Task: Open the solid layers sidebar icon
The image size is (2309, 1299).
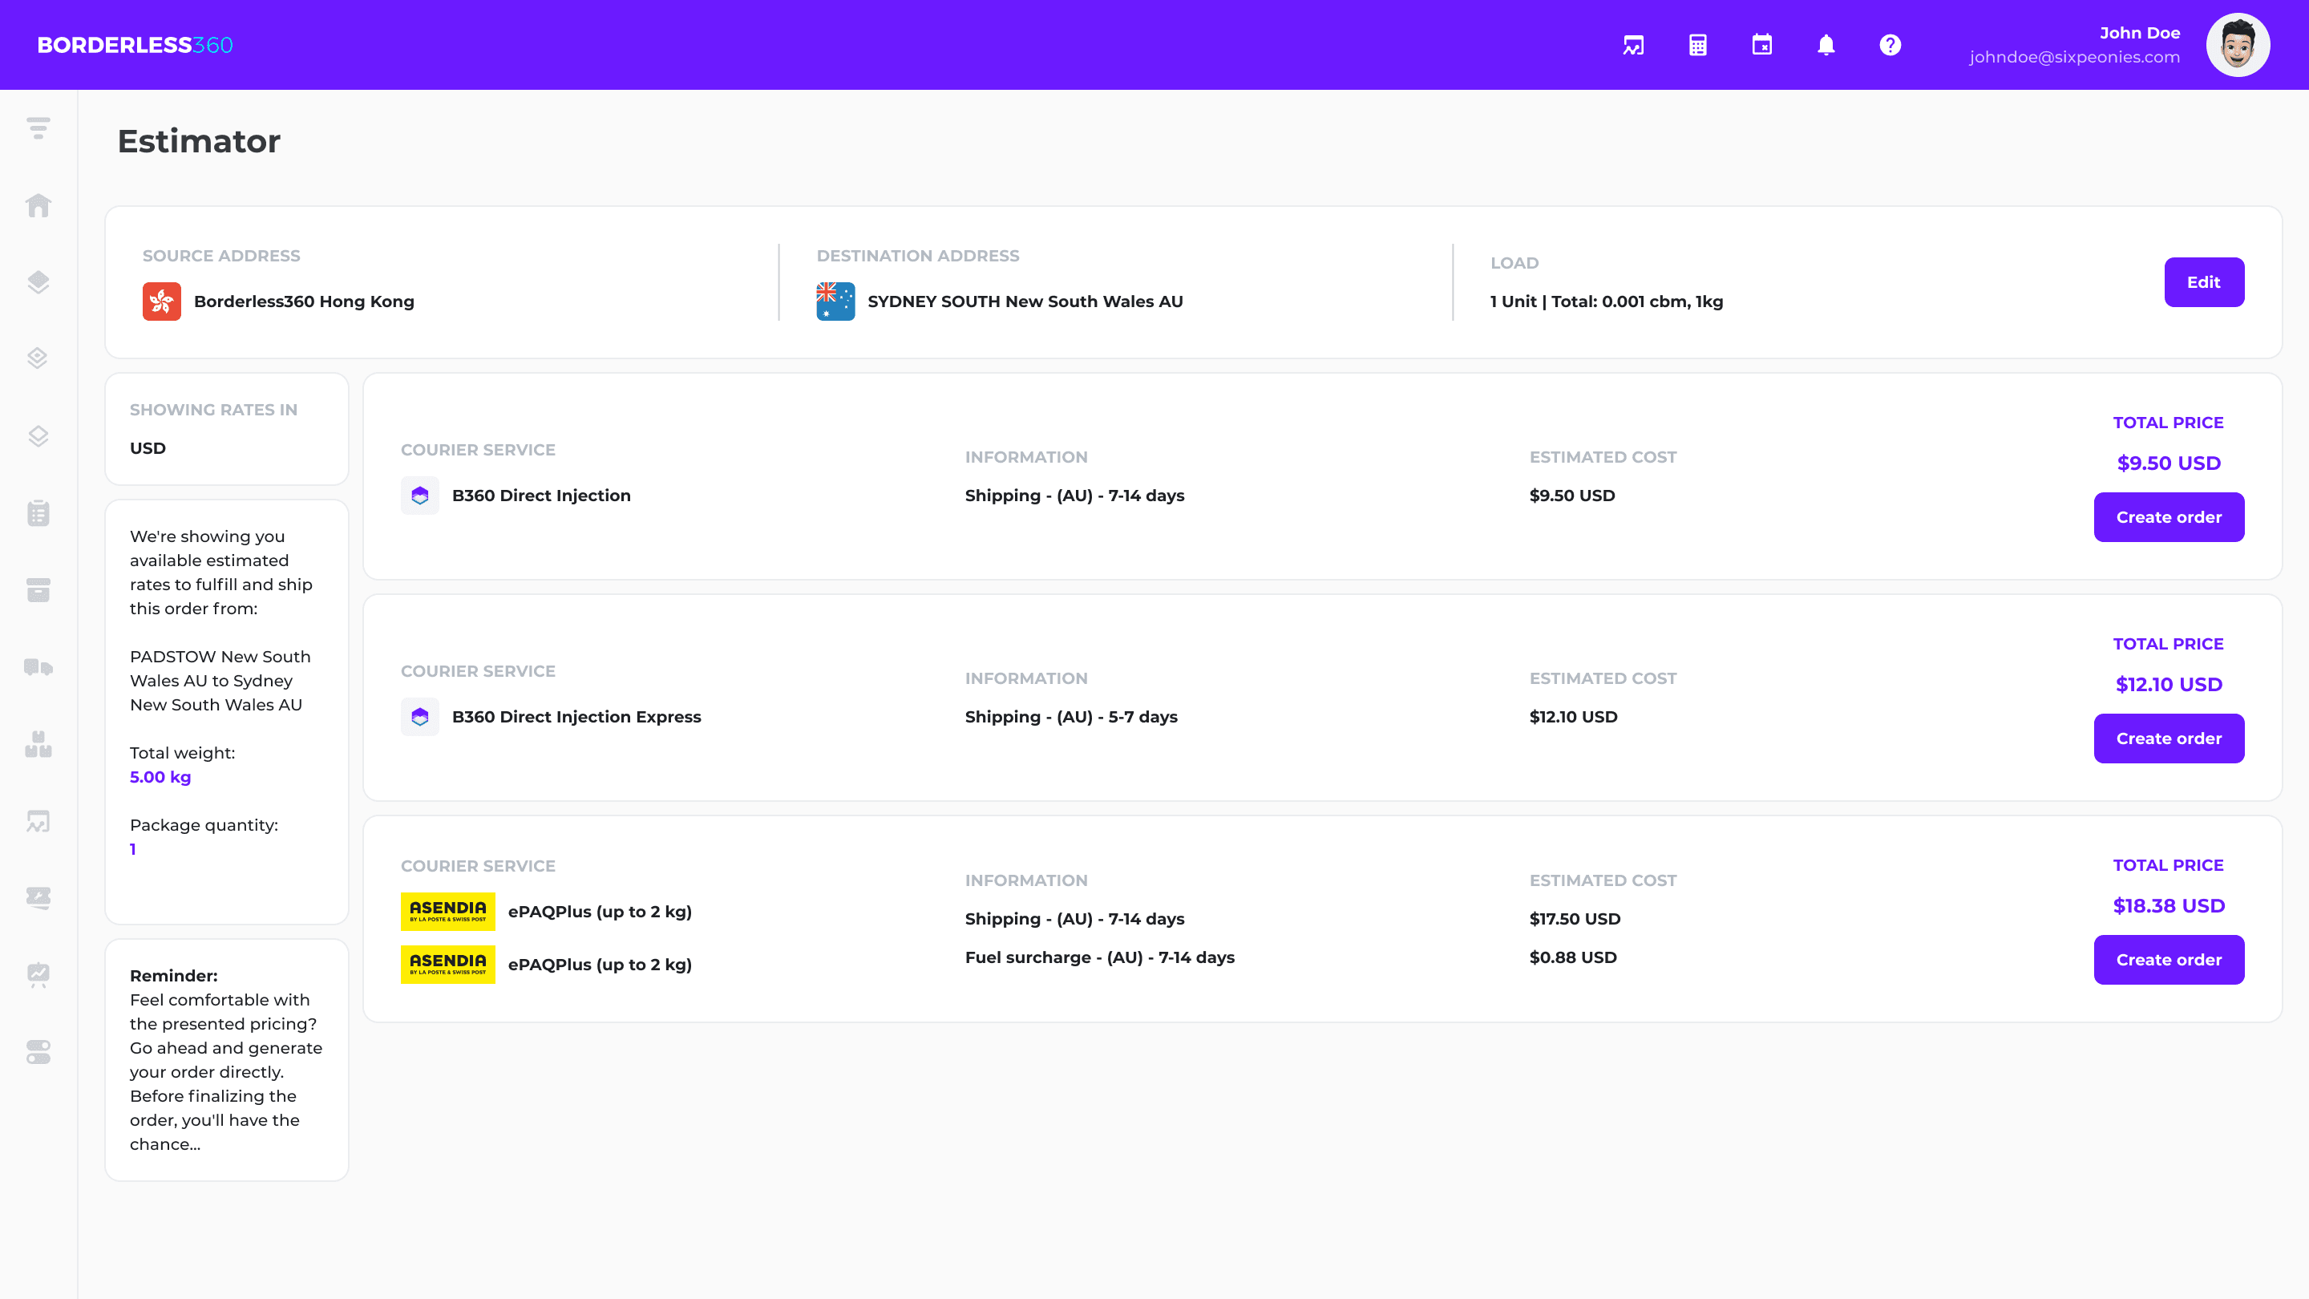Action: point(38,282)
